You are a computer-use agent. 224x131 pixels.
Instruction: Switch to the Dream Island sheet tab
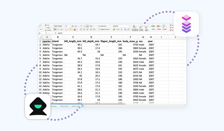(76, 106)
